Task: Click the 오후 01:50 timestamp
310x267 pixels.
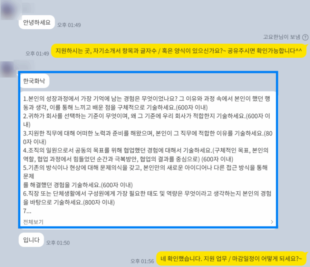Action: [x=58, y=243]
